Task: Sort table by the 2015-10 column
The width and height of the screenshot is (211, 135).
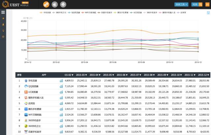Action: (x=176, y=75)
